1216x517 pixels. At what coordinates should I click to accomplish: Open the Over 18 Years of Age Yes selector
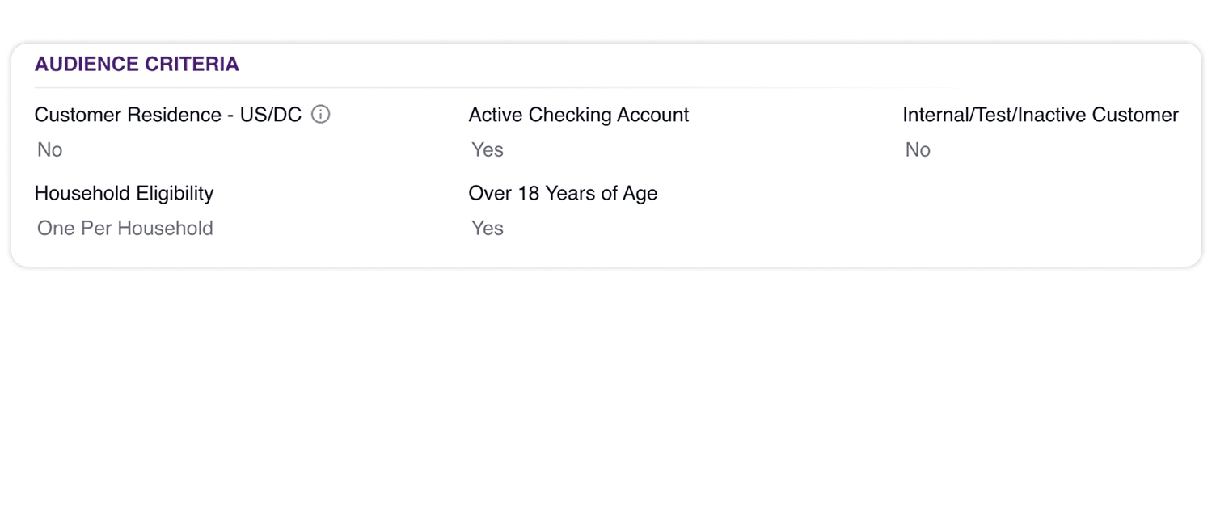(487, 229)
